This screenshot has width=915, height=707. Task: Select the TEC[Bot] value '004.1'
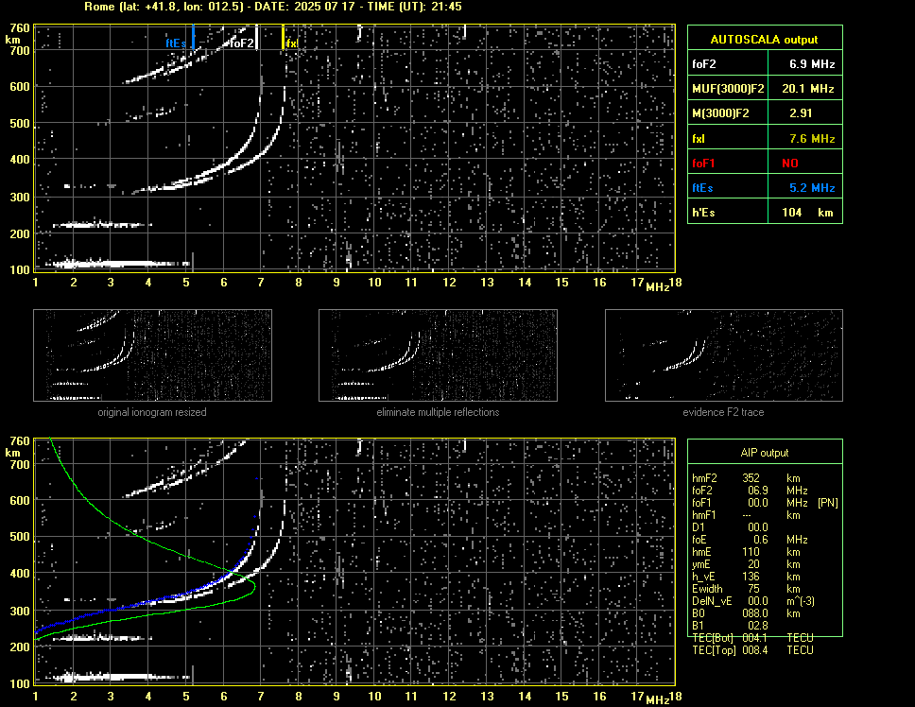755,638
